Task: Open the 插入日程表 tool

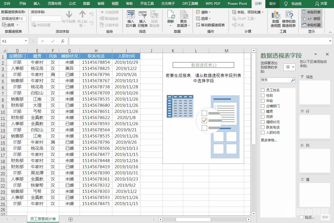Action: tap(142, 18)
